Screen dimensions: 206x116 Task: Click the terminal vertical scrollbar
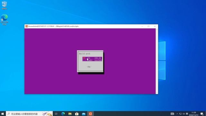coord(157,61)
